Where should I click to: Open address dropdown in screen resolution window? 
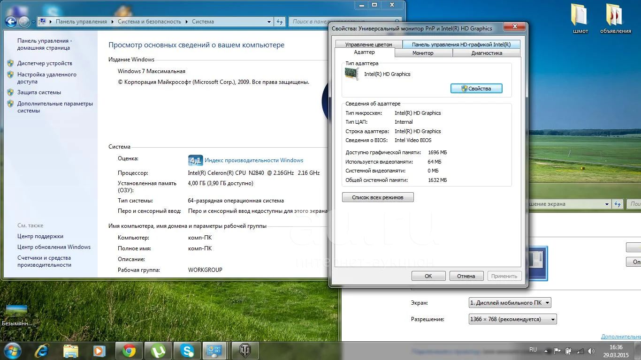point(607,204)
